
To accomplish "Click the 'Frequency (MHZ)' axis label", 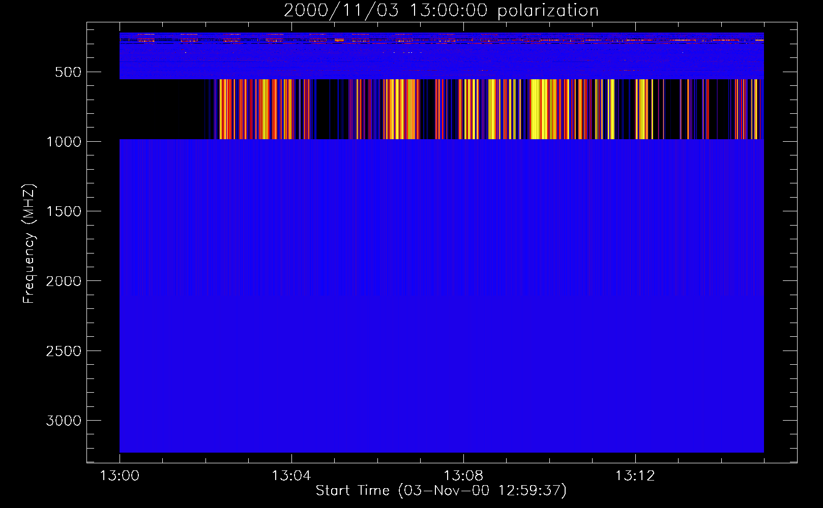I will pos(29,243).
